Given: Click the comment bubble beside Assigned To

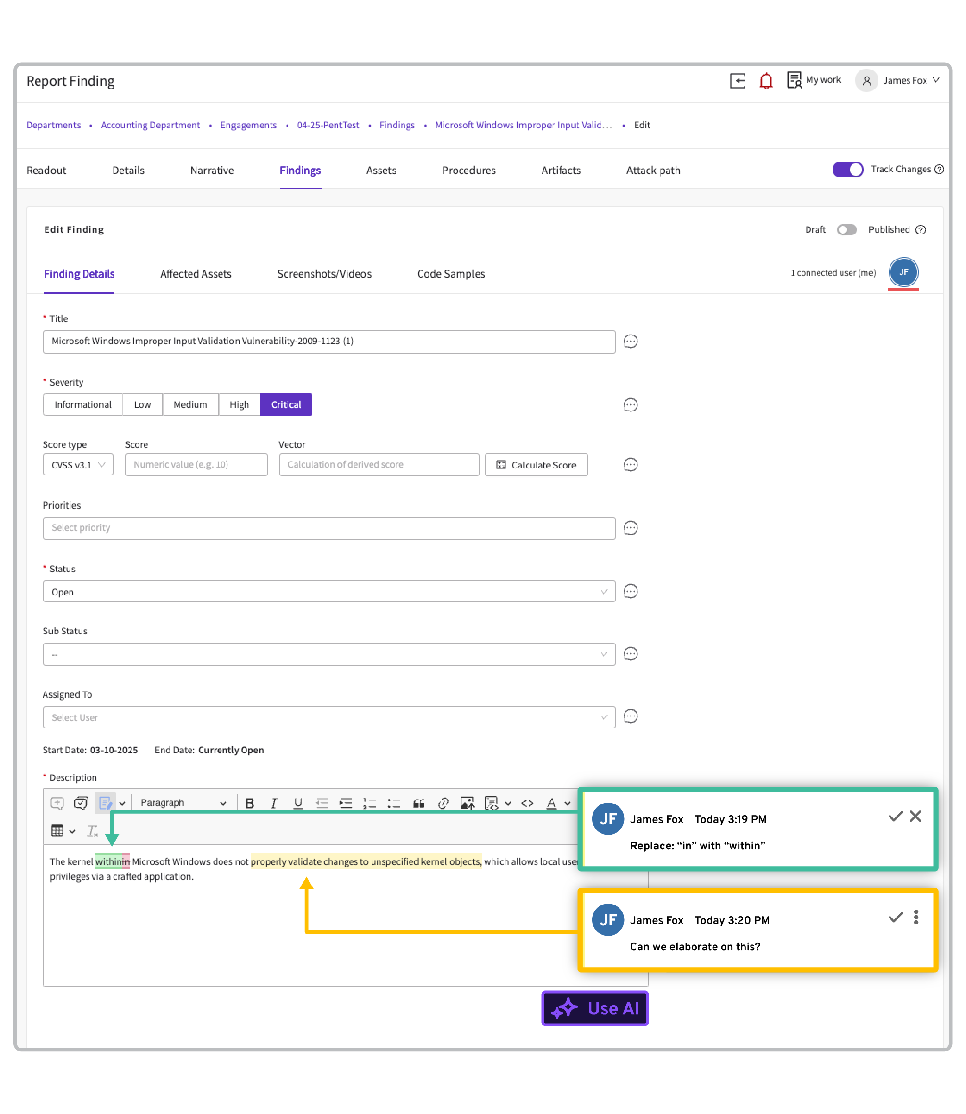Looking at the screenshot, I should [630, 716].
